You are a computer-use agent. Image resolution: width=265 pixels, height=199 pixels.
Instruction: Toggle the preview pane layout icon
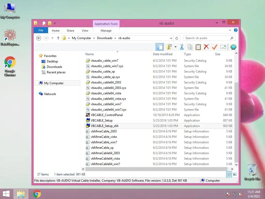159,47
